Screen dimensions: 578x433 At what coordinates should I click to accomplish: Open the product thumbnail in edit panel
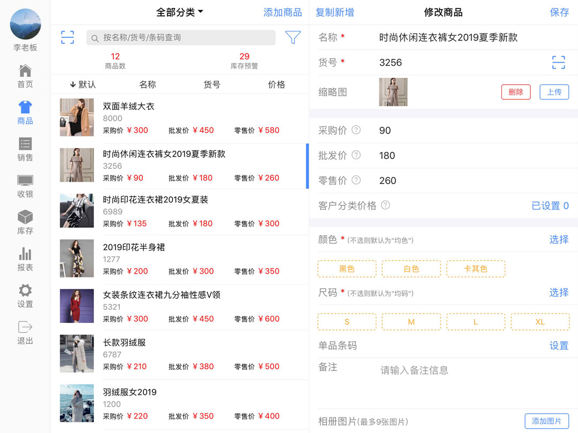[x=393, y=92]
